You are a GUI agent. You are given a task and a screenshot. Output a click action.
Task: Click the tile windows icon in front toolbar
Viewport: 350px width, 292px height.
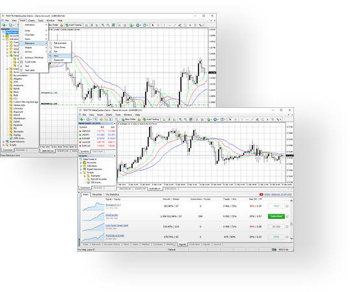click(x=191, y=120)
